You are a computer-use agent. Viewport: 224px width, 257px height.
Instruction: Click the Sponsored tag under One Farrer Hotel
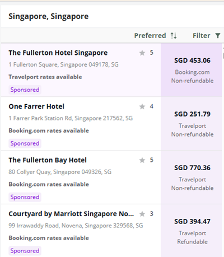coord(25,143)
